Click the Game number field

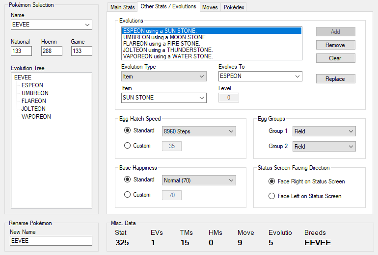click(x=81, y=51)
